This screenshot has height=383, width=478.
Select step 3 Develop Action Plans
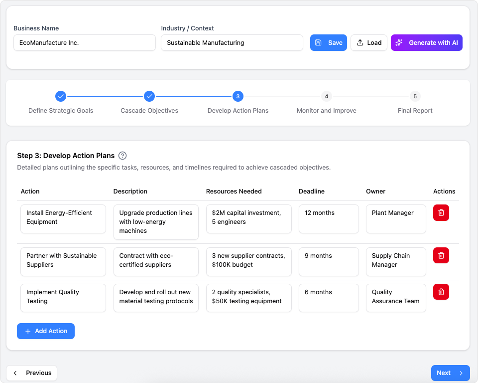[238, 97]
